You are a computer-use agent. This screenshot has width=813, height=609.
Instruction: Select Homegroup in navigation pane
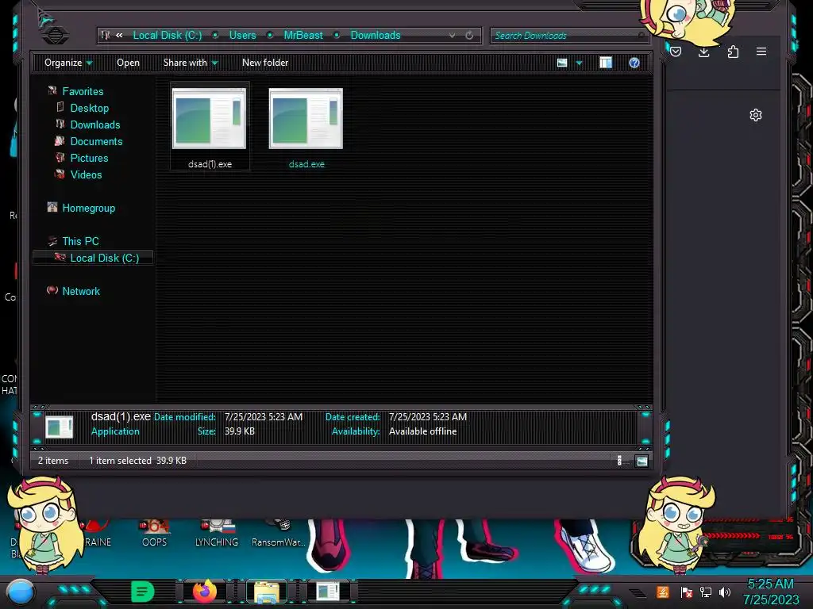click(x=89, y=208)
